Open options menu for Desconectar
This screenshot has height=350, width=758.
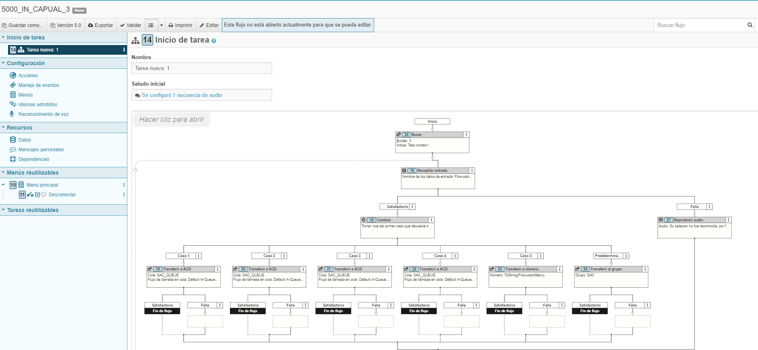point(124,195)
